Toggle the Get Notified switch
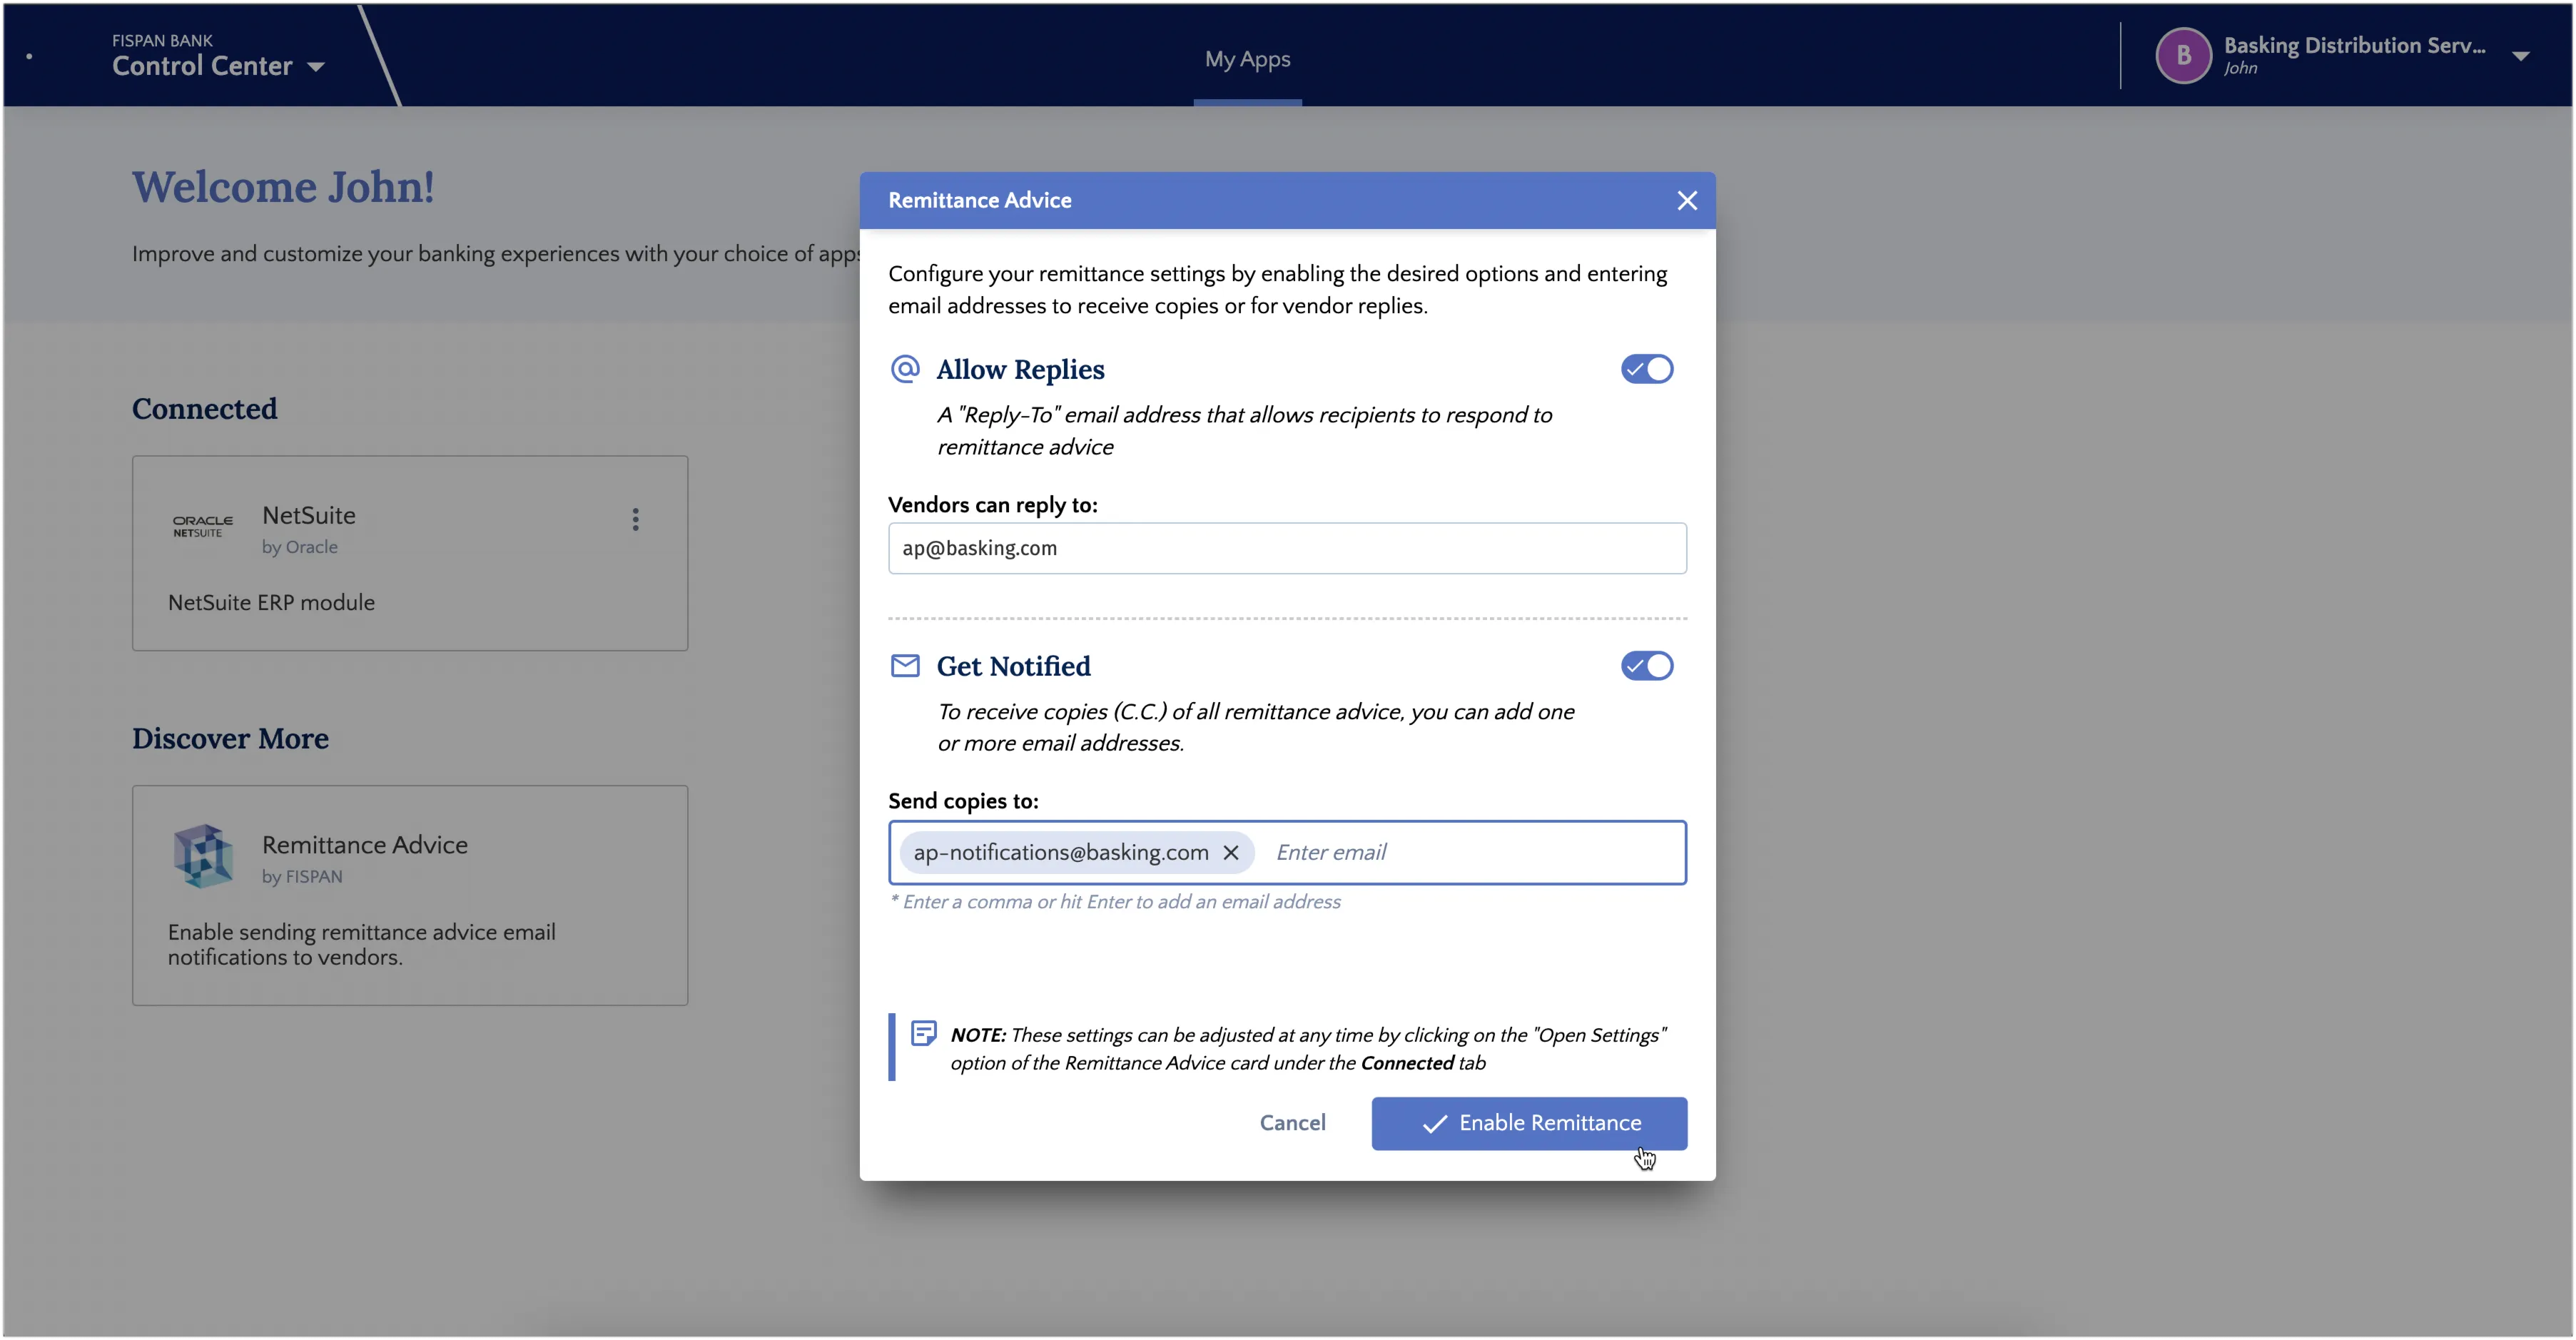Image resolution: width=2576 pixels, height=1340 pixels. (1646, 666)
